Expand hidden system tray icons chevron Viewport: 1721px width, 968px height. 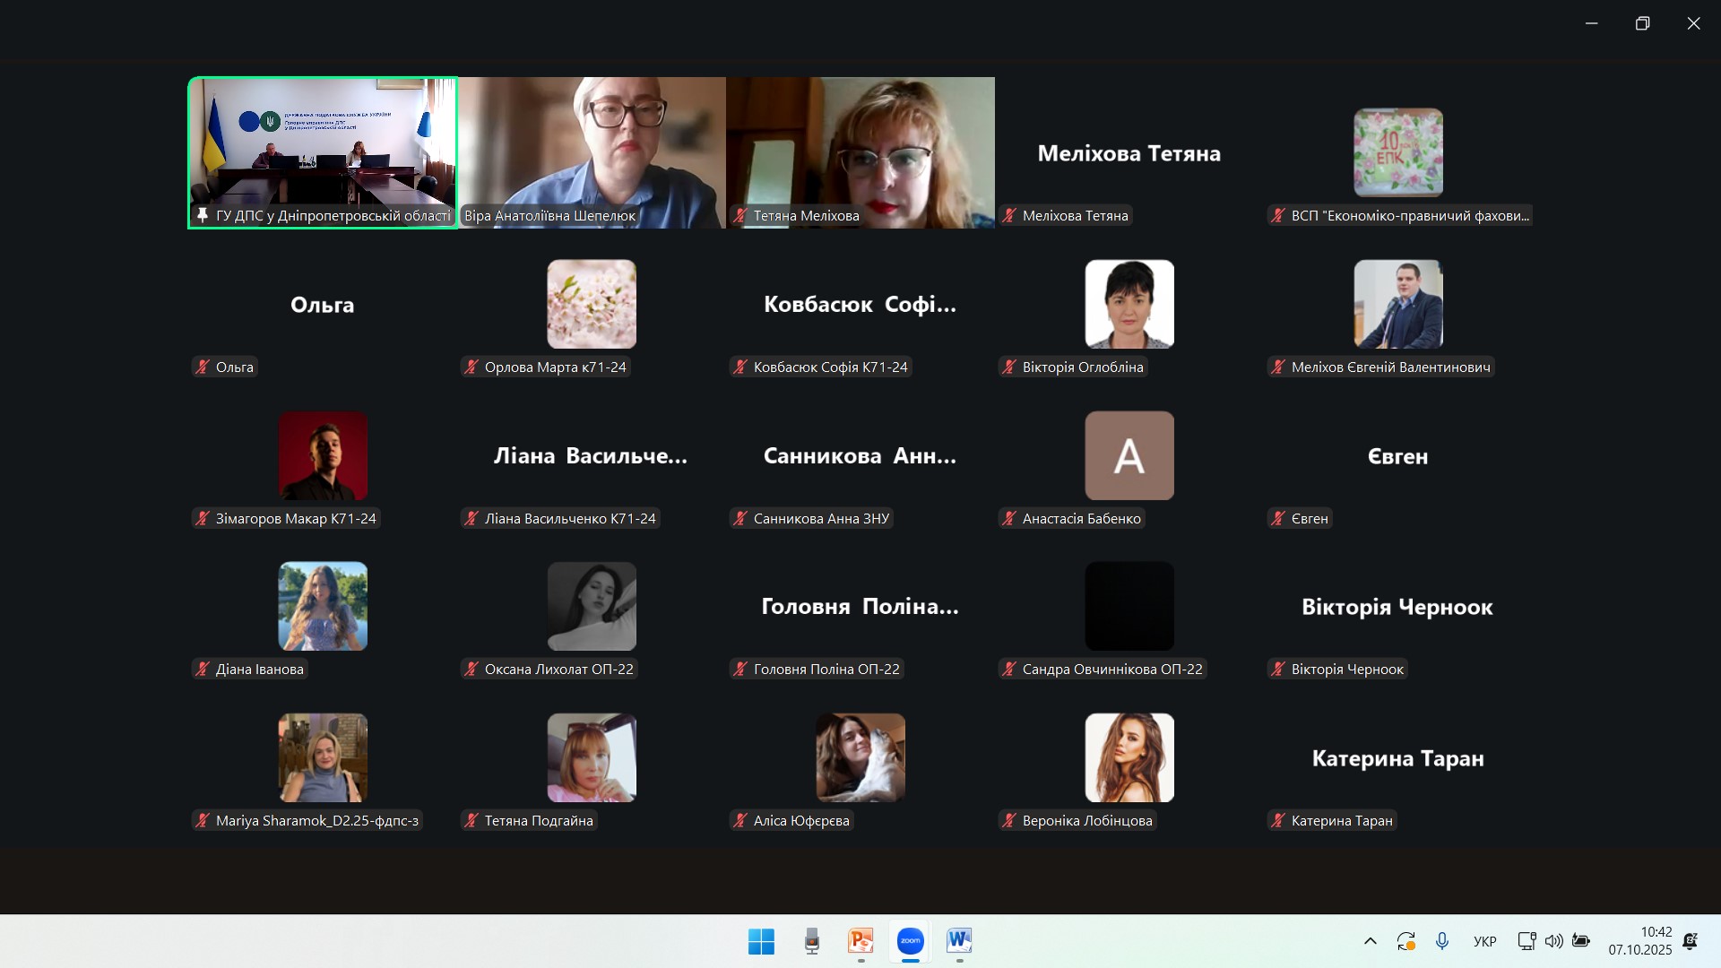point(1370,941)
